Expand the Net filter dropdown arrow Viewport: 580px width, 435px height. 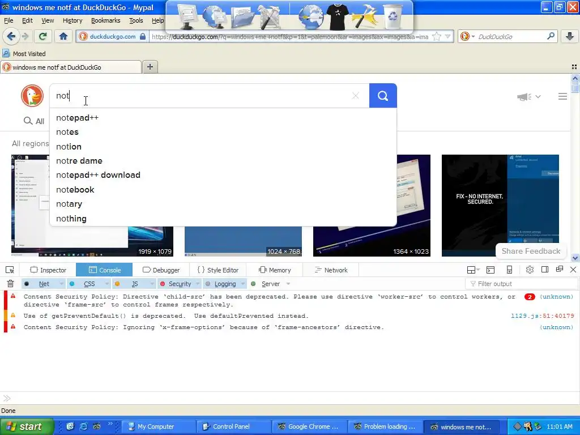tap(61, 284)
